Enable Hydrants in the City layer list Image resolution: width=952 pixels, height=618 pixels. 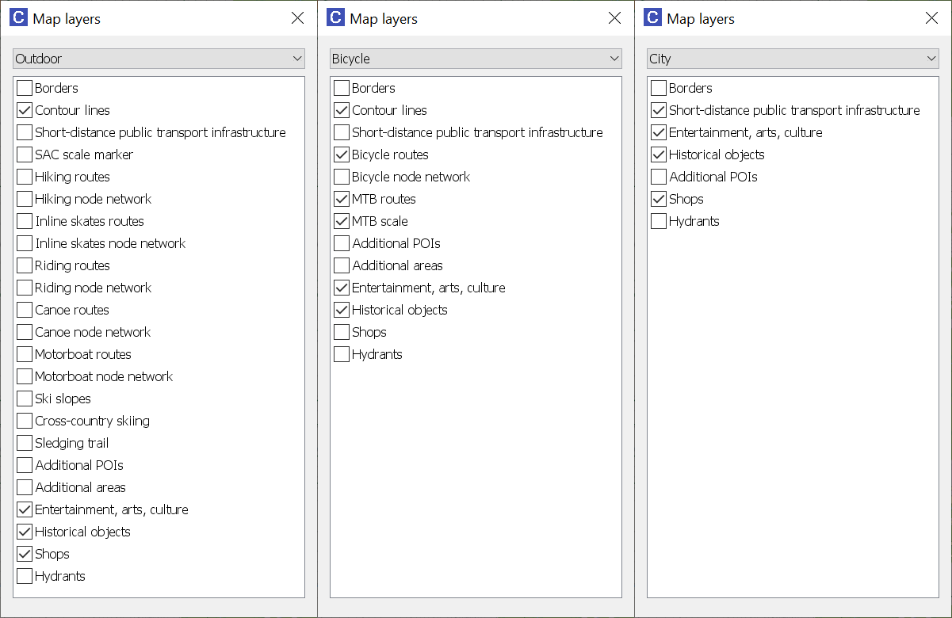coord(659,221)
